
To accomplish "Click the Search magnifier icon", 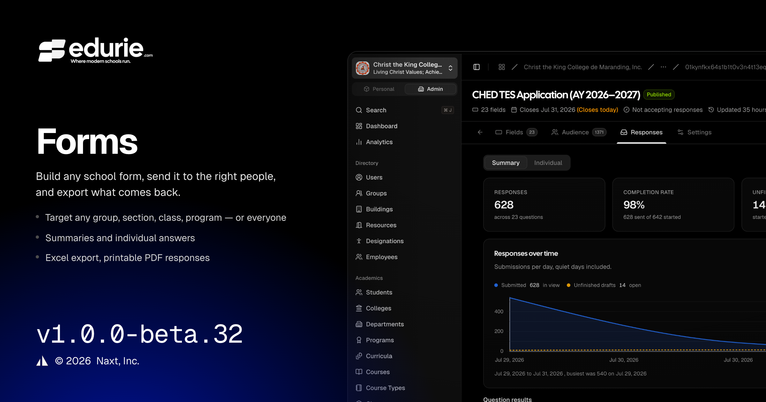I will point(359,110).
